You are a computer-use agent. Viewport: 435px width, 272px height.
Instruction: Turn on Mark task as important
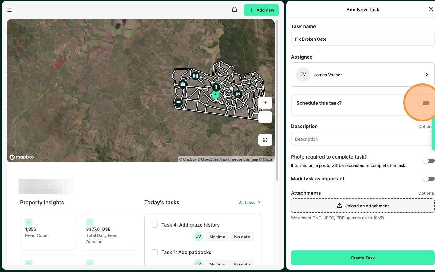click(428, 179)
